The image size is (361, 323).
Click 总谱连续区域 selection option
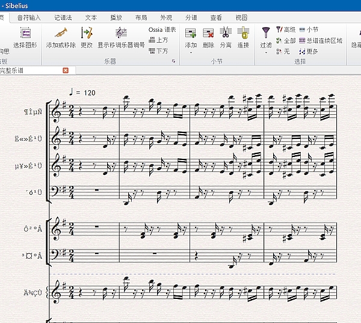(x=321, y=41)
